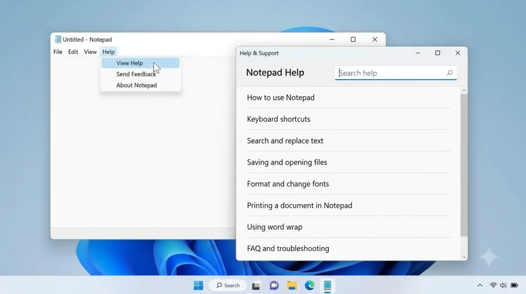Click the Notepad icon in the title bar
The image size is (526, 294).
[58, 39]
